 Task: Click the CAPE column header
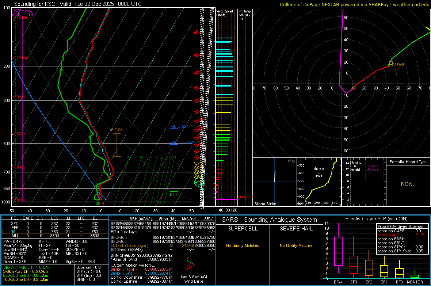(x=28, y=218)
